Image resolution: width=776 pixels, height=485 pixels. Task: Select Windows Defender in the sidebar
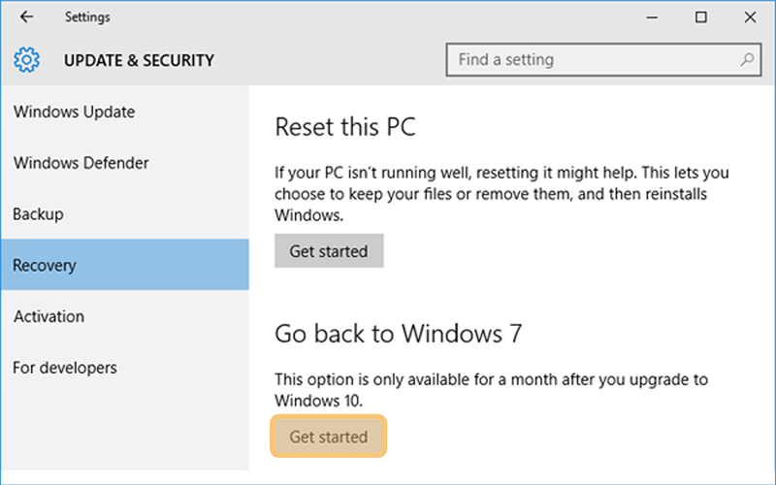click(125, 163)
